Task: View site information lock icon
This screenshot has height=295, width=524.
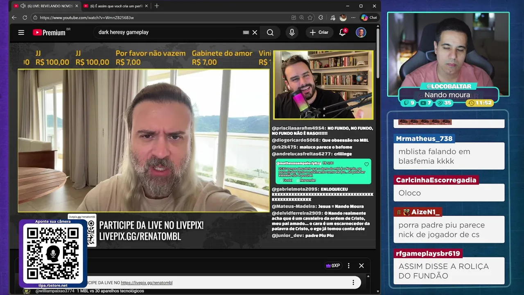Action: pos(35,18)
